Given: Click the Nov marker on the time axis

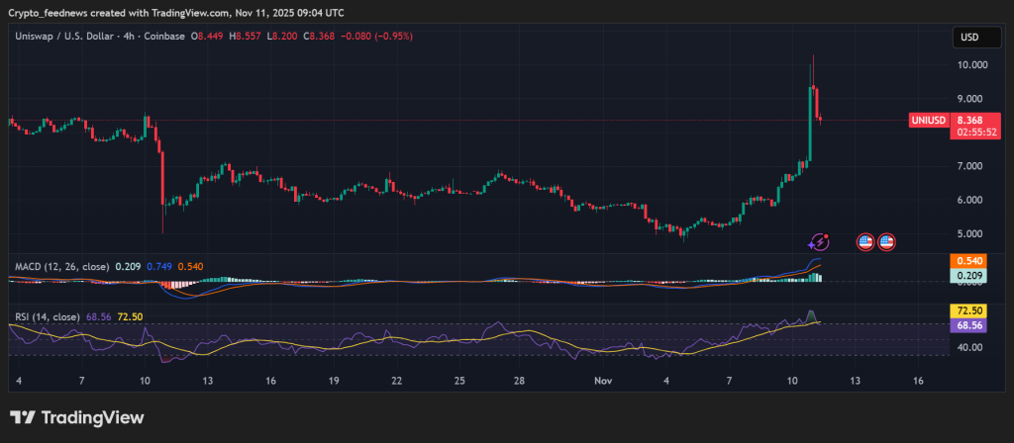Looking at the screenshot, I should click(604, 381).
